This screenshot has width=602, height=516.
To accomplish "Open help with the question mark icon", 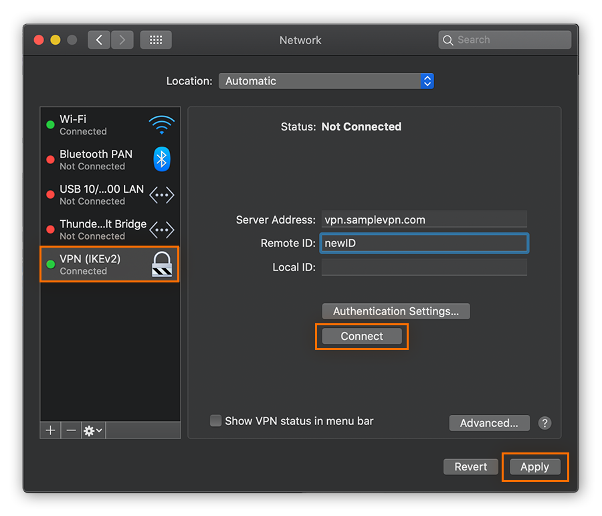I will (544, 423).
